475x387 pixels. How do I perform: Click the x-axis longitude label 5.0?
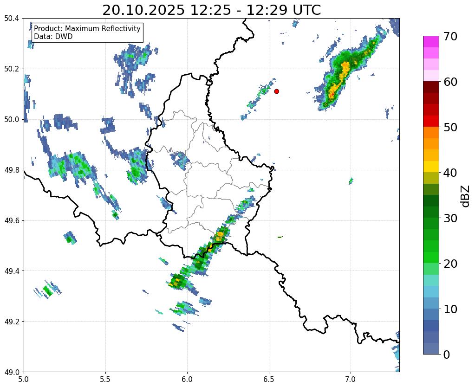[x=24, y=380]
